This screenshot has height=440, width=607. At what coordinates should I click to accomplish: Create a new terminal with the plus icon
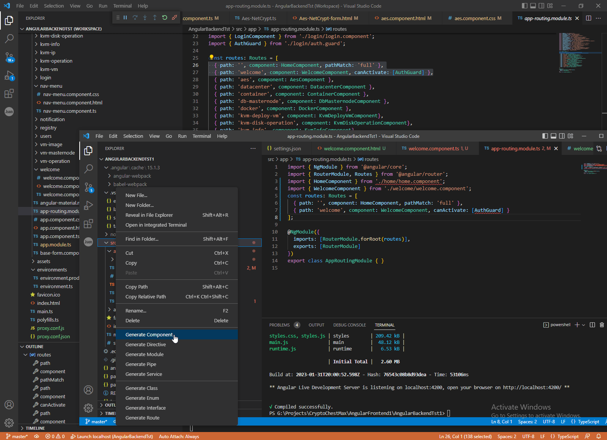577,325
